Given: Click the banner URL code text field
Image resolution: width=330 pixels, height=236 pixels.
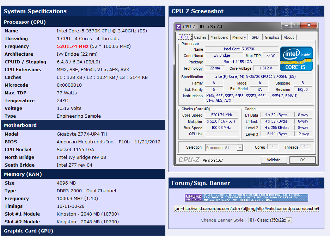Looking at the screenshot, I should click(x=246, y=209).
